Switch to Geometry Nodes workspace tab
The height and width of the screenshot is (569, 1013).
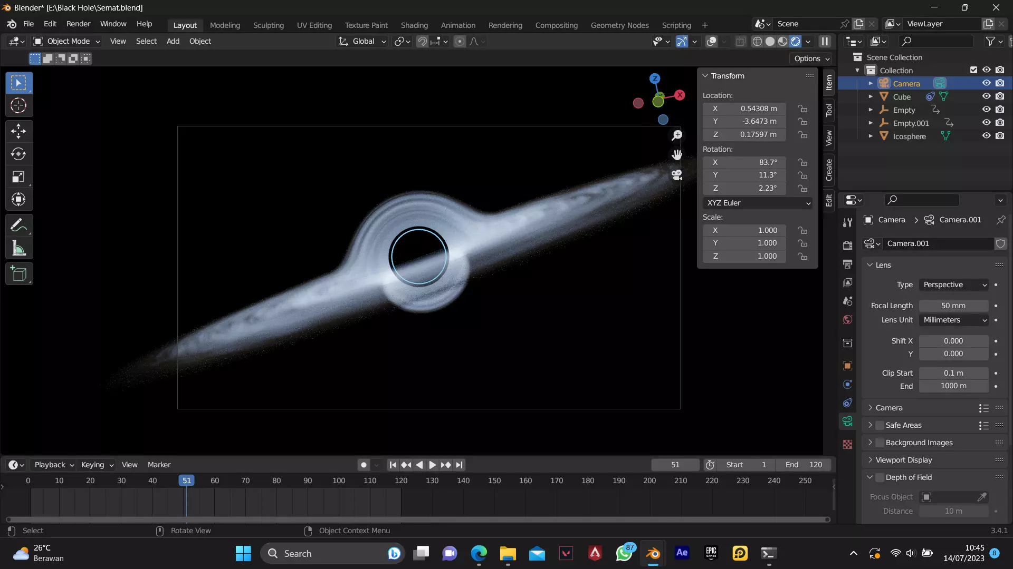pos(619,25)
